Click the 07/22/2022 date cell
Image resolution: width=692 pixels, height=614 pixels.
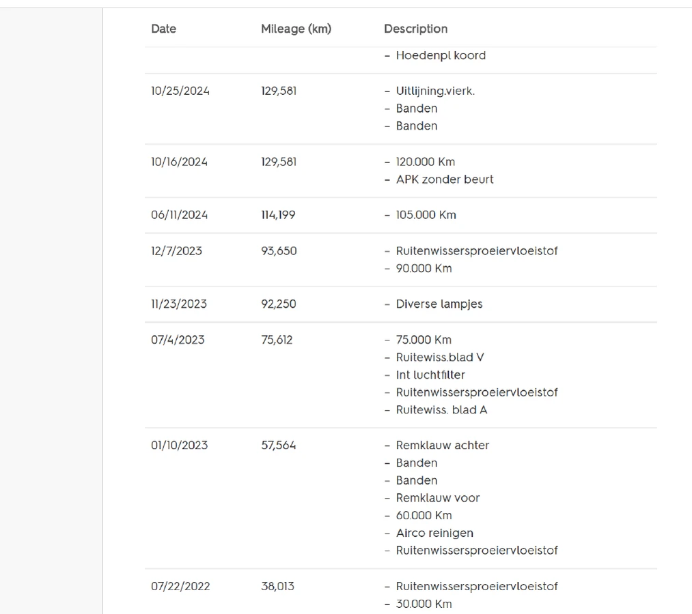point(180,586)
